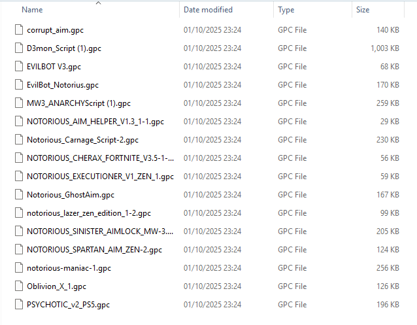
Task: Select the file name EvilBot_Notorius.gpc
Action: click(x=63, y=85)
